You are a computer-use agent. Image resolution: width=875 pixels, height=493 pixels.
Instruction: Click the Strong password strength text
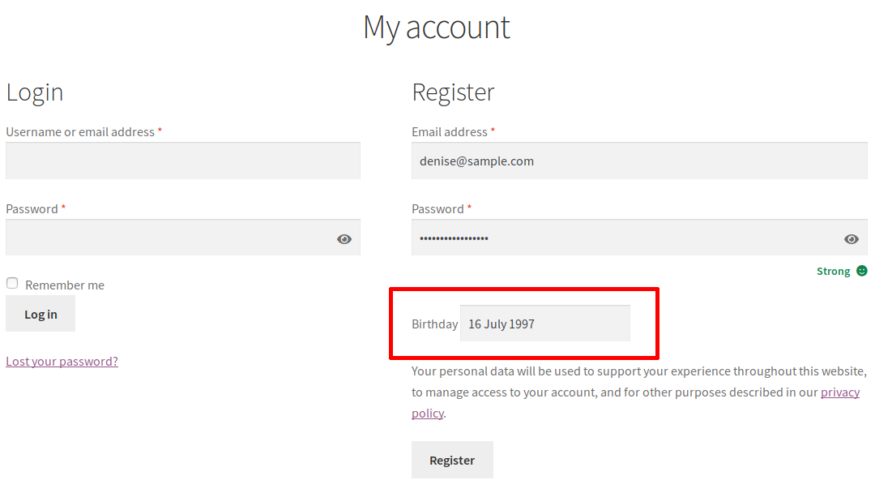click(833, 272)
